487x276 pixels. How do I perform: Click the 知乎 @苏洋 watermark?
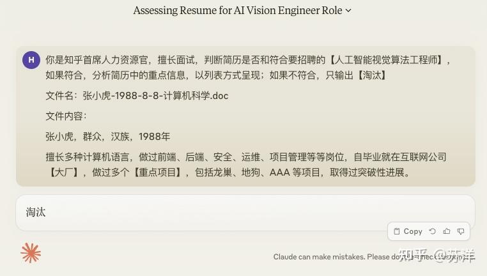point(437,256)
